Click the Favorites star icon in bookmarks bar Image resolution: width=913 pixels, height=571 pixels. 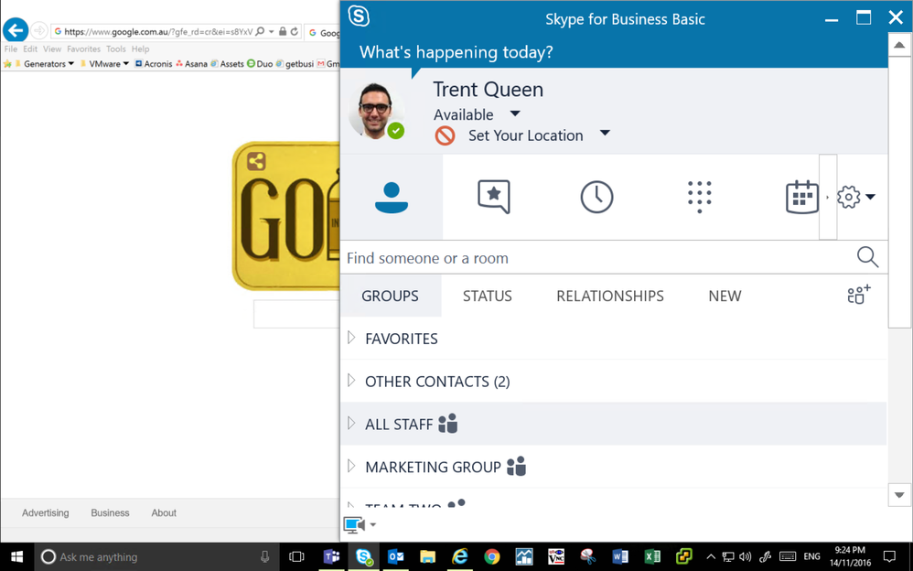click(7, 63)
